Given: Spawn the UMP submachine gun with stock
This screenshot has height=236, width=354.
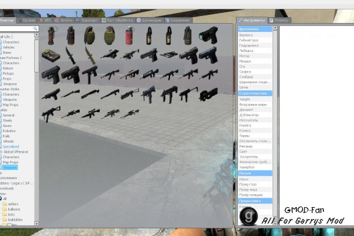Looking at the screenshot, I should point(51,114).
